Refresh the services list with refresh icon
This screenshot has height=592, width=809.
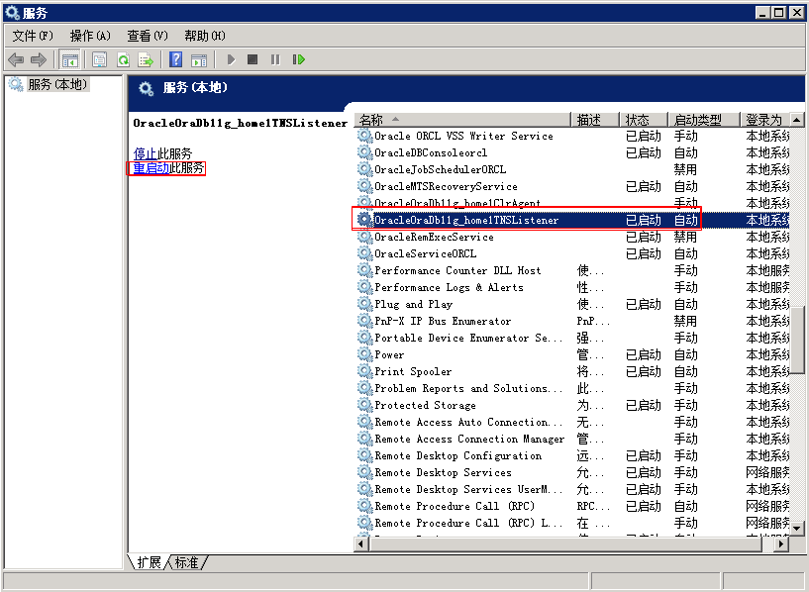(x=122, y=59)
